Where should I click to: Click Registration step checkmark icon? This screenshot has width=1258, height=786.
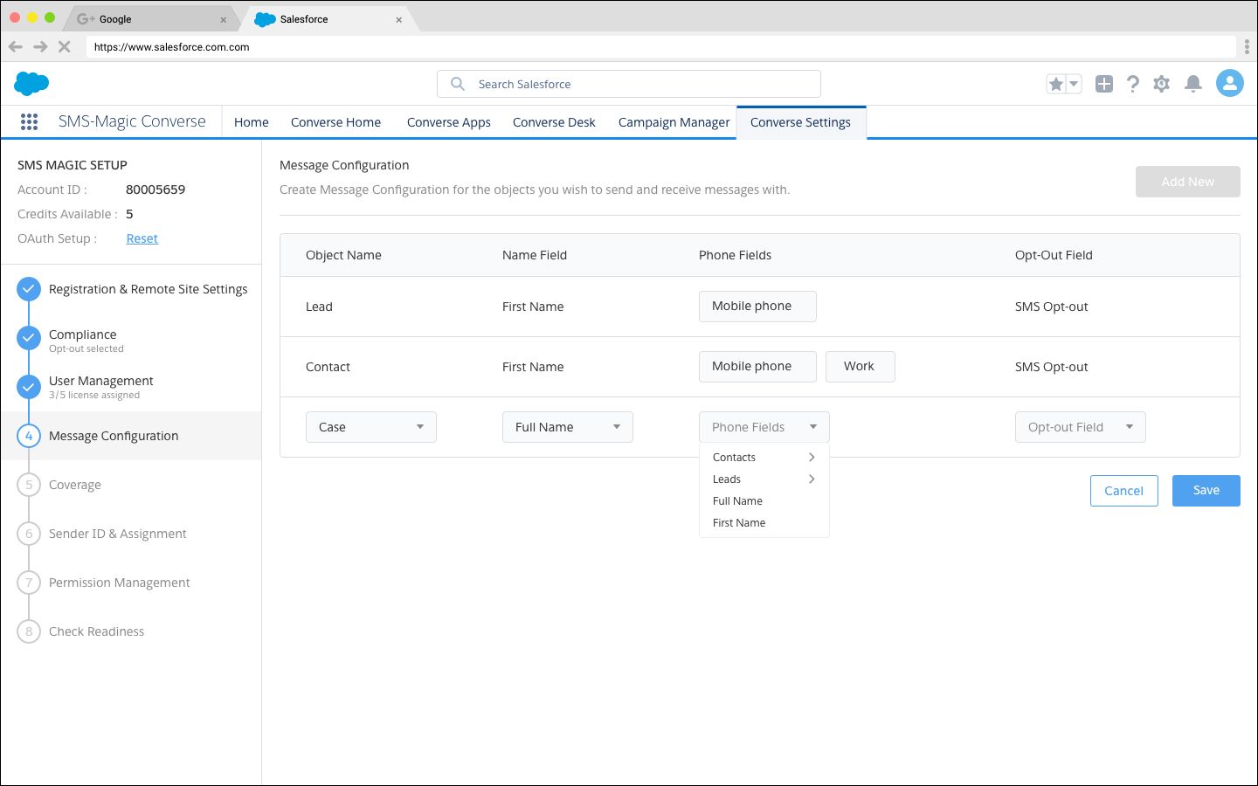29,289
